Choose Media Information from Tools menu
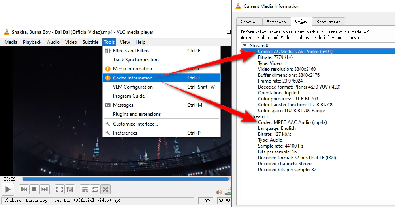This screenshot has width=395, height=207. 162,69
